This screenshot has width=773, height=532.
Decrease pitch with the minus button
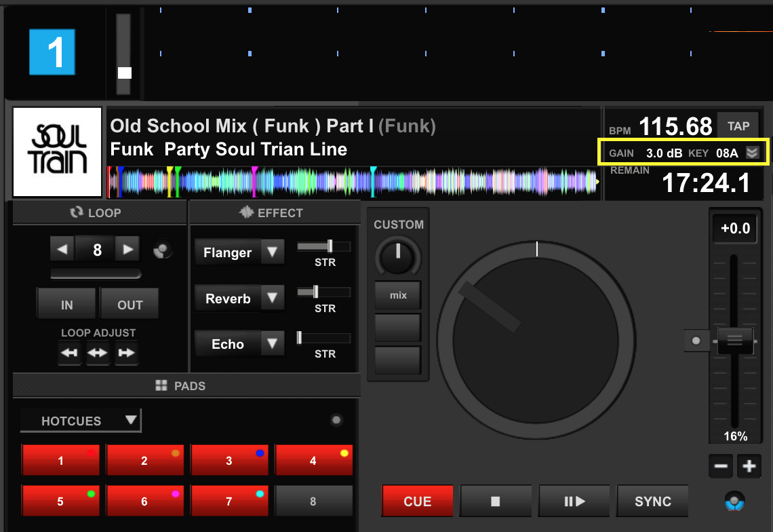[x=721, y=466]
